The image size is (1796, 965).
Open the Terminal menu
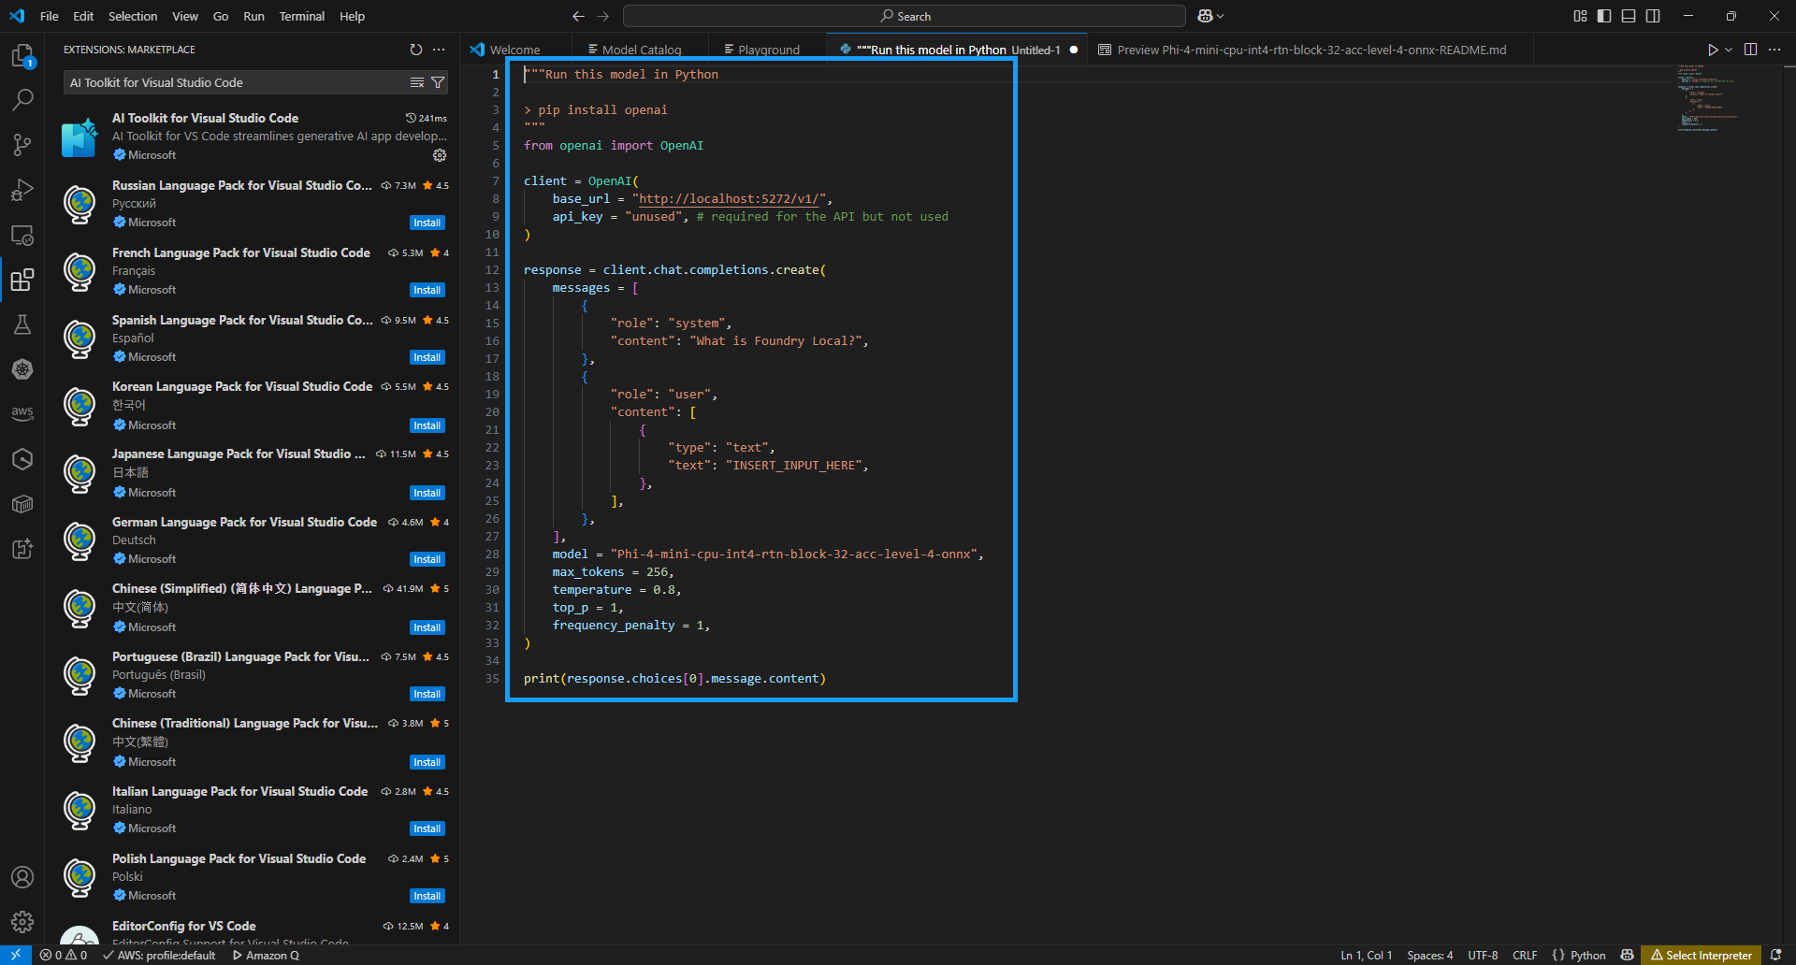point(301,16)
